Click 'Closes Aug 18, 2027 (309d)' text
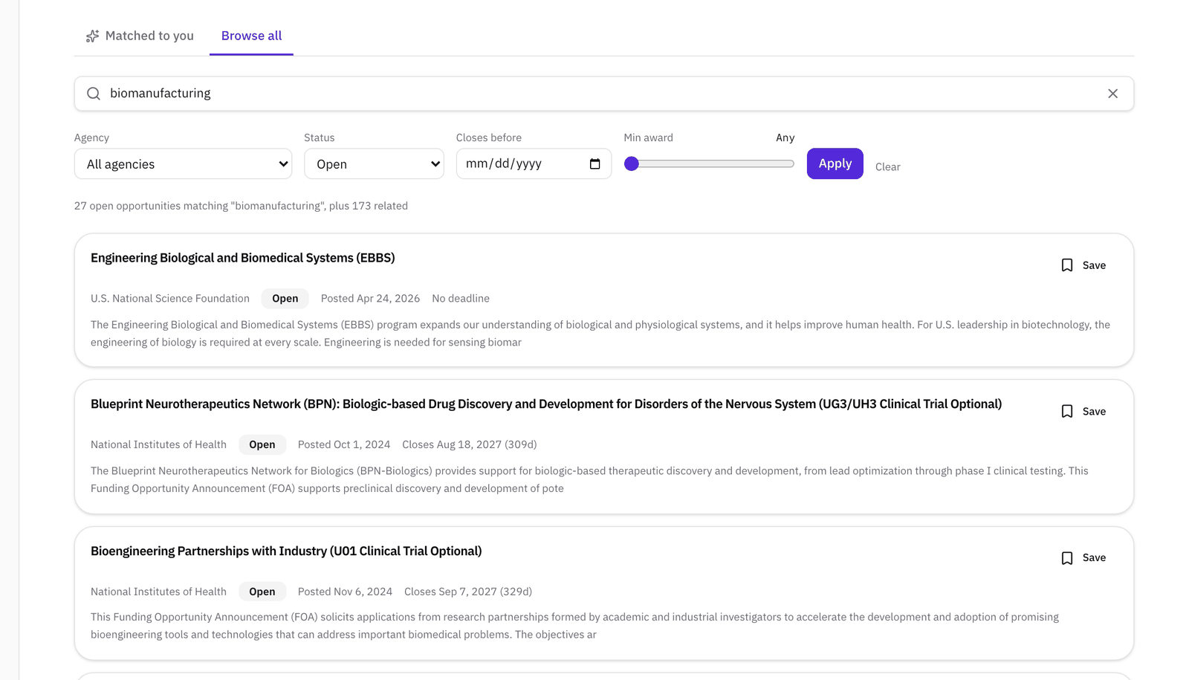Image resolution: width=1189 pixels, height=680 pixels. click(x=470, y=445)
